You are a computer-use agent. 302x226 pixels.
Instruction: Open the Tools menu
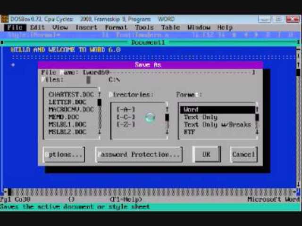point(144,27)
